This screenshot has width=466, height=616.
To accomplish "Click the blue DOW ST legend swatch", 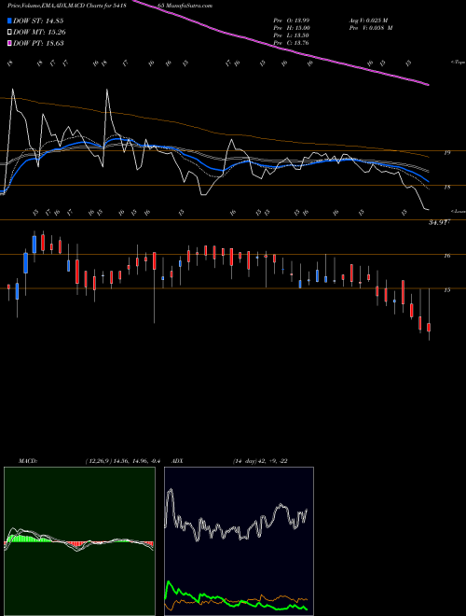I will click(x=9, y=21).
